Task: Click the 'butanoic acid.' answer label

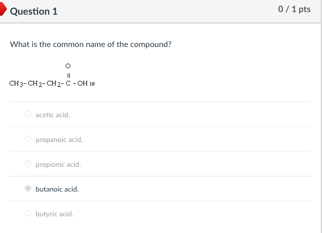Action: 57,189
